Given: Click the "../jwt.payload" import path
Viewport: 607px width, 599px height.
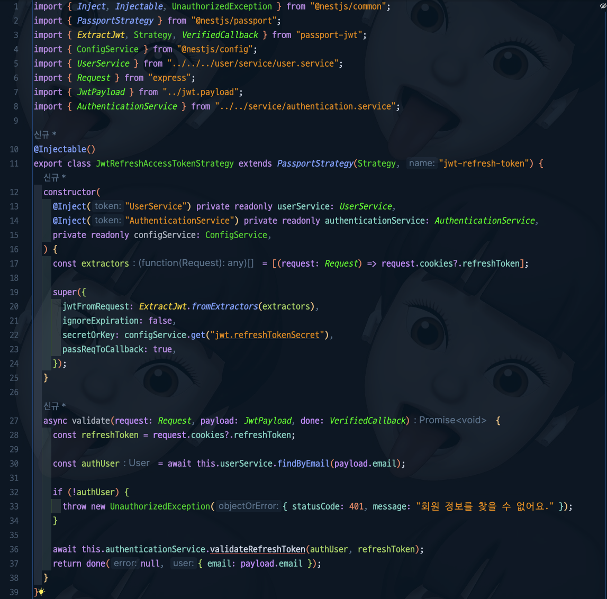Looking at the screenshot, I should pos(201,92).
